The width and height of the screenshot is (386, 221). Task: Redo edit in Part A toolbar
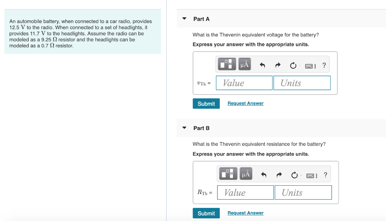[x=278, y=65]
